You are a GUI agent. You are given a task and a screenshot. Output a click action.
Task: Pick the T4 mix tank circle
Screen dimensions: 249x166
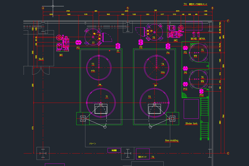[156, 67]
